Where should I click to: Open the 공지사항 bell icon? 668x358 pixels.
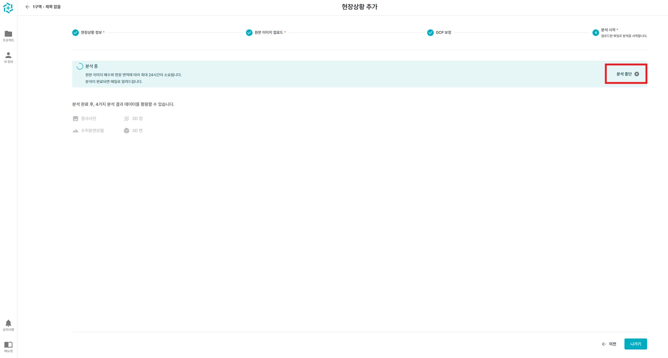click(8, 323)
